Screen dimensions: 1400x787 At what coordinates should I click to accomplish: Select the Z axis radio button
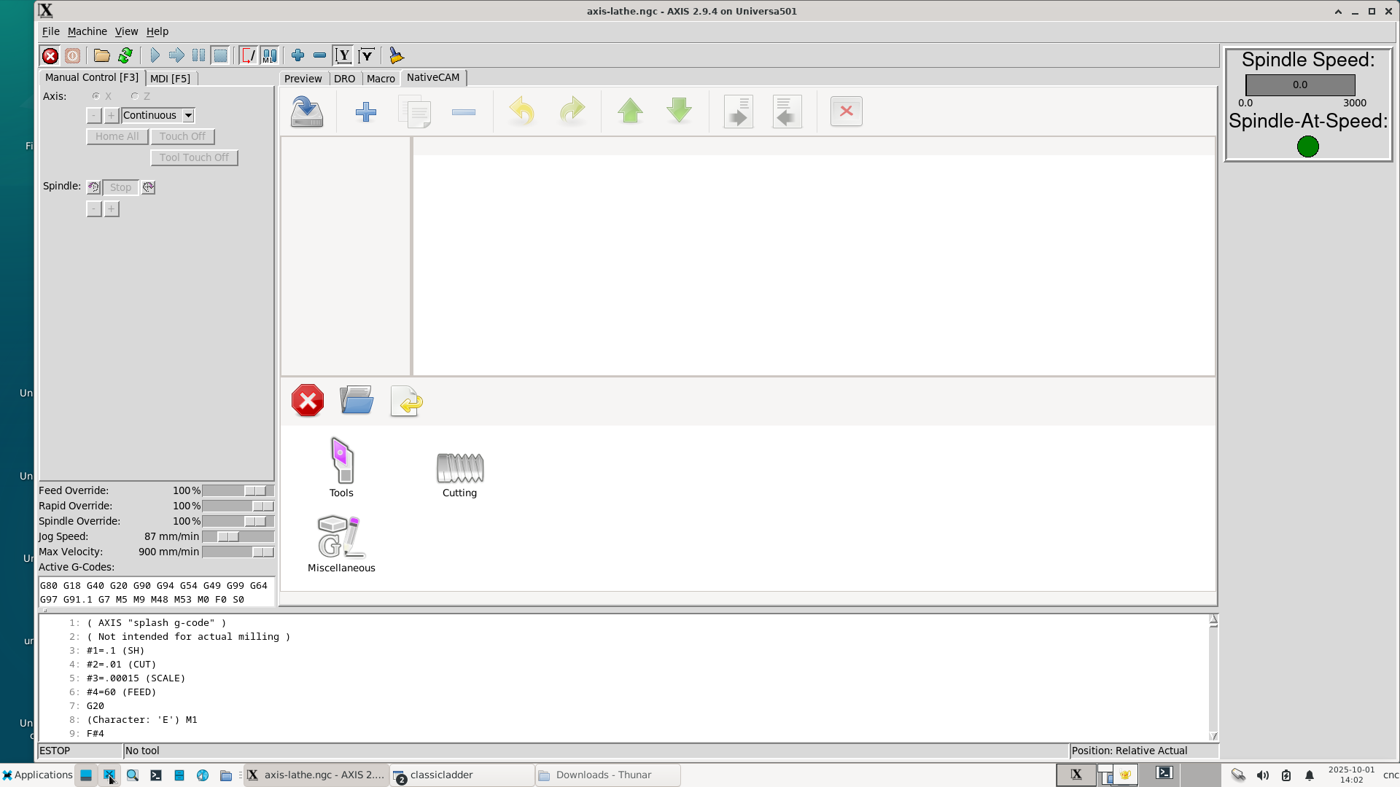coord(135,96)
